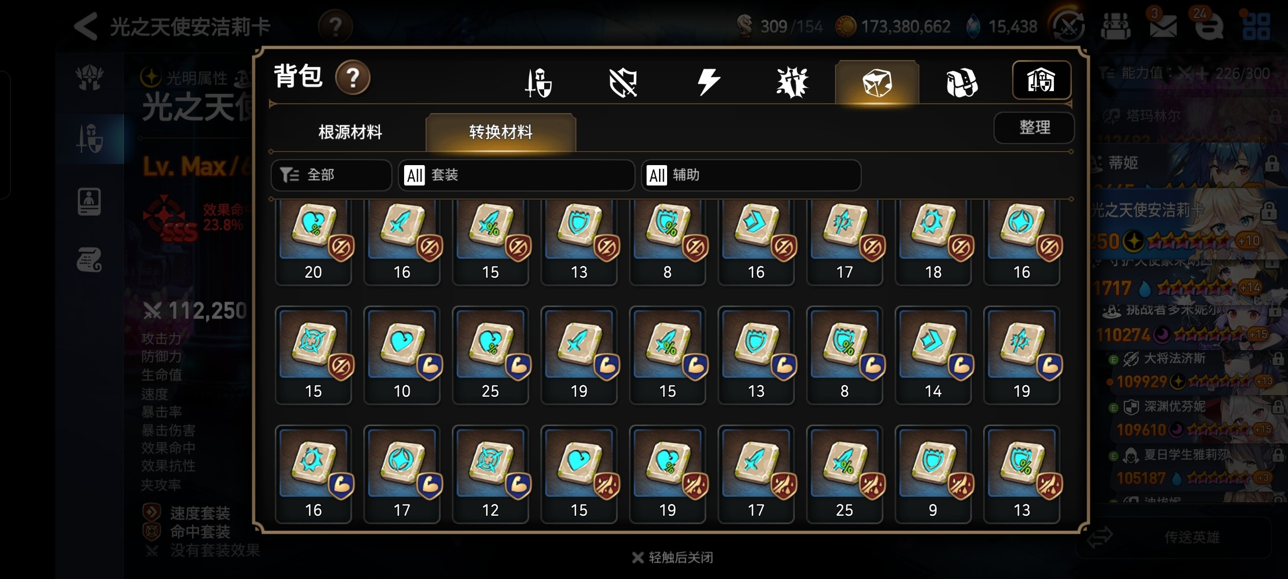The image size is (1288, 579).
Task: Open the mail envelope icon
Action: click(1163, 26)
